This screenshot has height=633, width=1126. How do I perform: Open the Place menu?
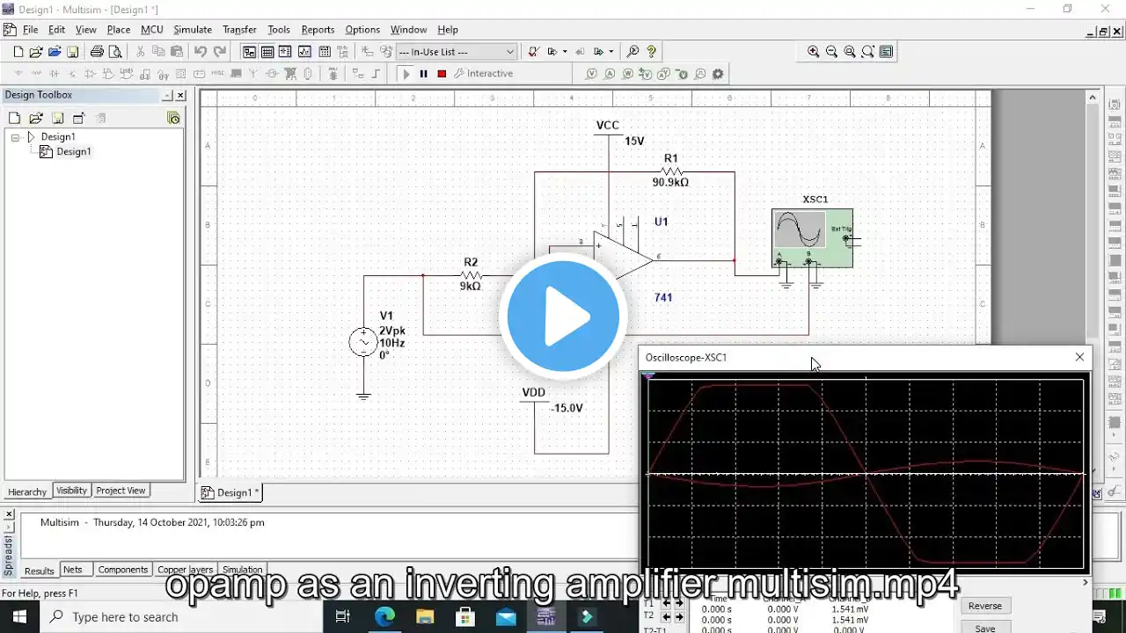point(119,30)
